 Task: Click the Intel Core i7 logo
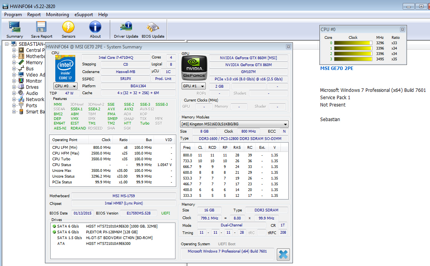point(65,68)
